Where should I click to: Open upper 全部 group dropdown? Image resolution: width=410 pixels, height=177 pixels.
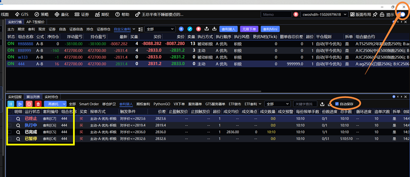click(x=160, y=29)
